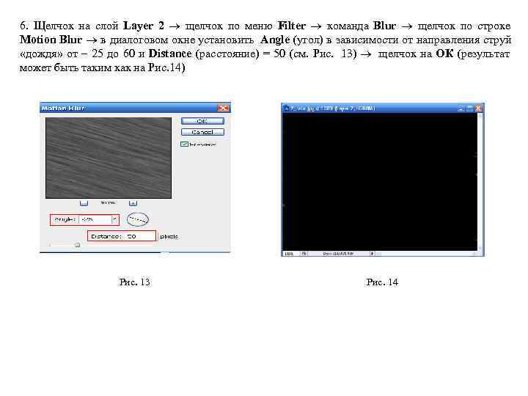Minimize the Layer 2 document window
This screenshot has width=528, height=396.
(x=461, y=108)
